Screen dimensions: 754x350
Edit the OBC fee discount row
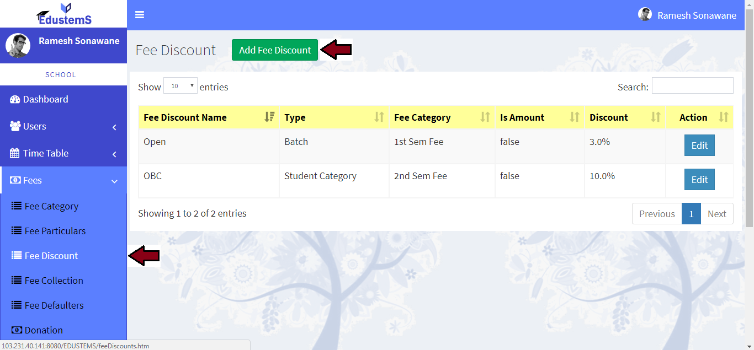click(699, 180)
